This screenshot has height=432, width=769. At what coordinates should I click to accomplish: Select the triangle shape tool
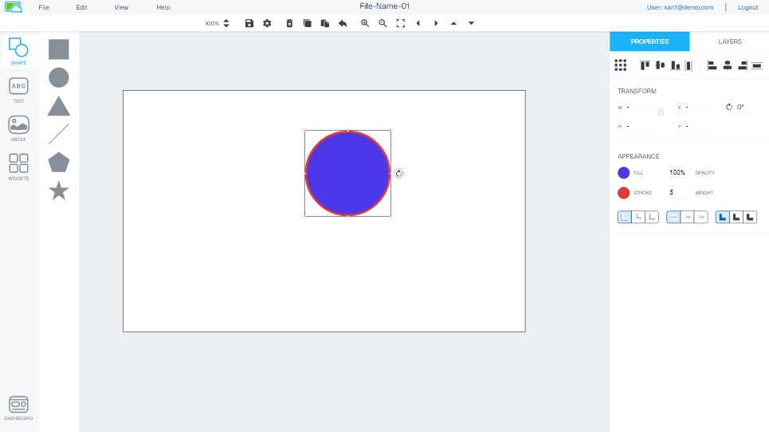click(58, 106)
